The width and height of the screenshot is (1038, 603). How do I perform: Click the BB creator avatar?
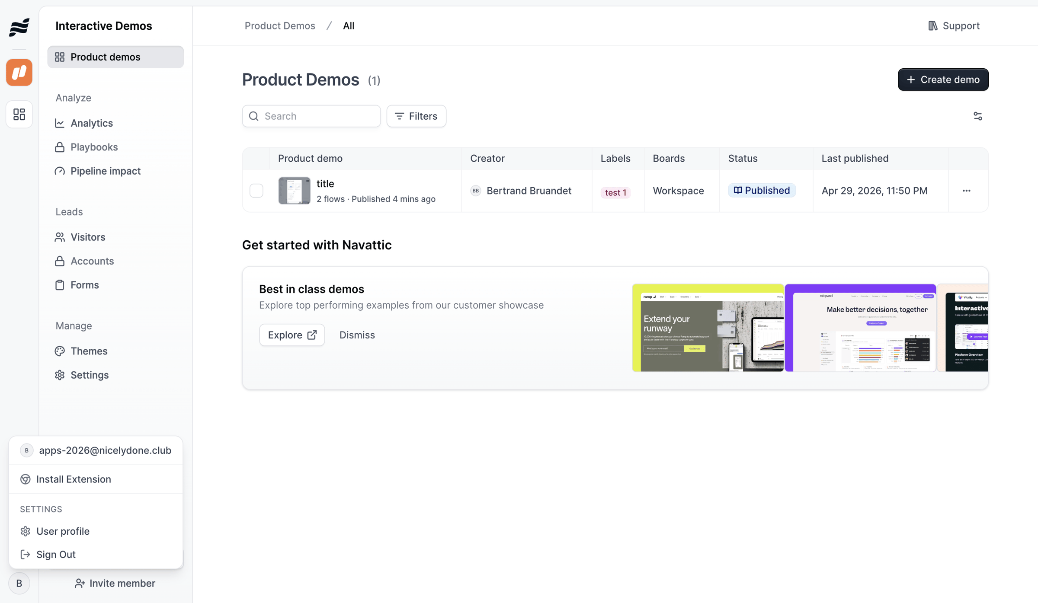(x=475, y=191)
